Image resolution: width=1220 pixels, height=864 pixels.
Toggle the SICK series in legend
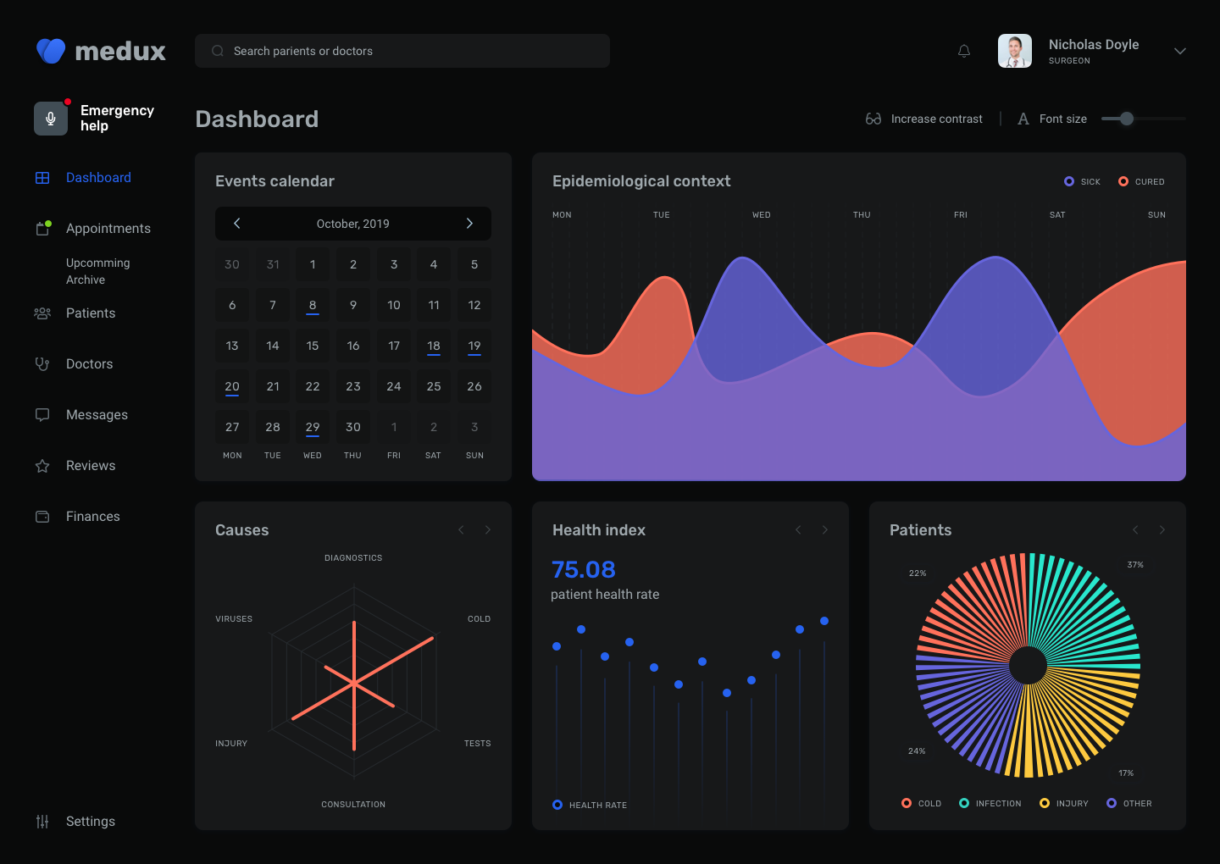[x=1082, y=181]
